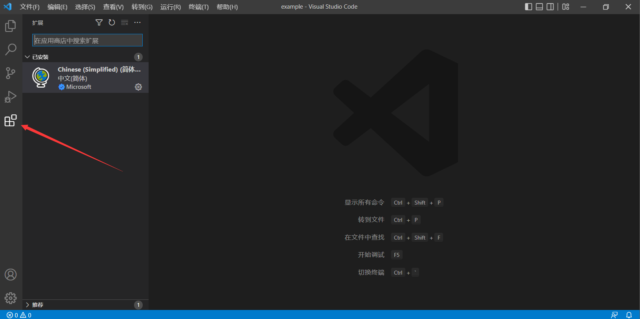Image resolution: width=640 pixels, height=319 pixels.
Task: Toggle the bottom panel layout
Action: (539, 7)
